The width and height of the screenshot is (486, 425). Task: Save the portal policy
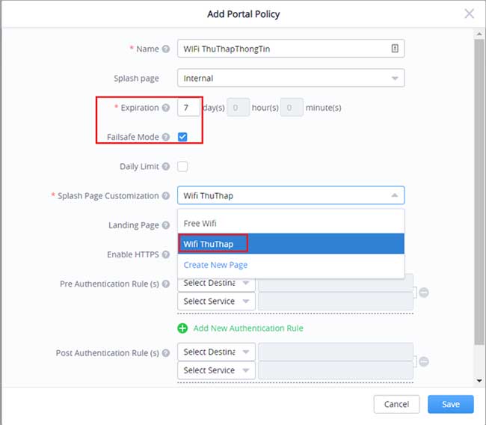[x=450, y=404]
